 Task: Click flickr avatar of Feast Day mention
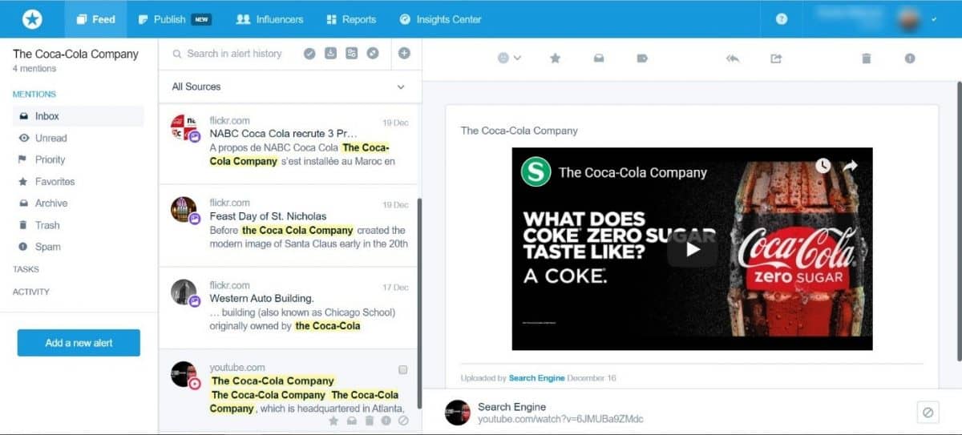pyautogui.click(x=184, y=210)
